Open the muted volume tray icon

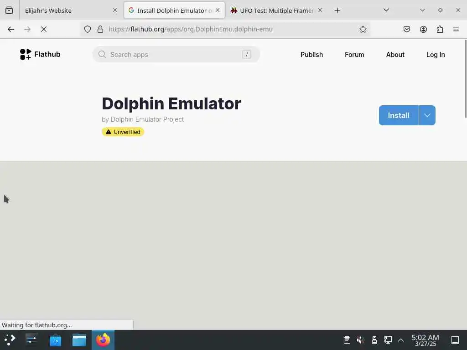tap(360, 340)
